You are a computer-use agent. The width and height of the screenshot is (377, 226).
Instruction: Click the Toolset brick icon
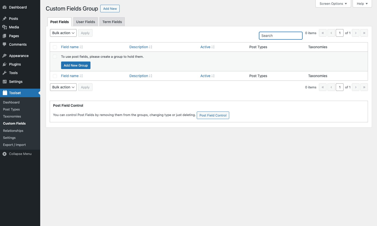(5, 93)
